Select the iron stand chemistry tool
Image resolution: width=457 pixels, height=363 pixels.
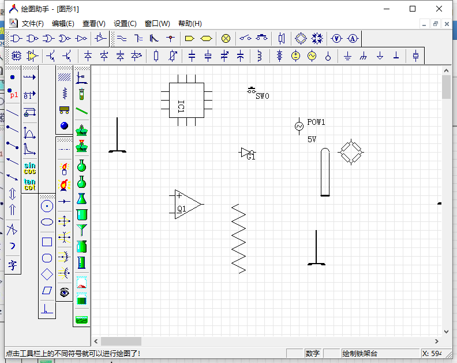tap(81, 78)
